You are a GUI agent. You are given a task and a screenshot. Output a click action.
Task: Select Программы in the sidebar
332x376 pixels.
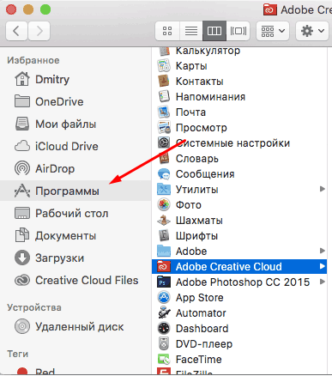pos(75,191)
